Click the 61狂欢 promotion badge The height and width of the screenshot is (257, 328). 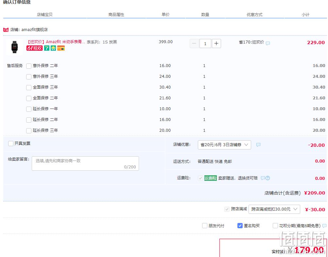click(x=34, y=48)
